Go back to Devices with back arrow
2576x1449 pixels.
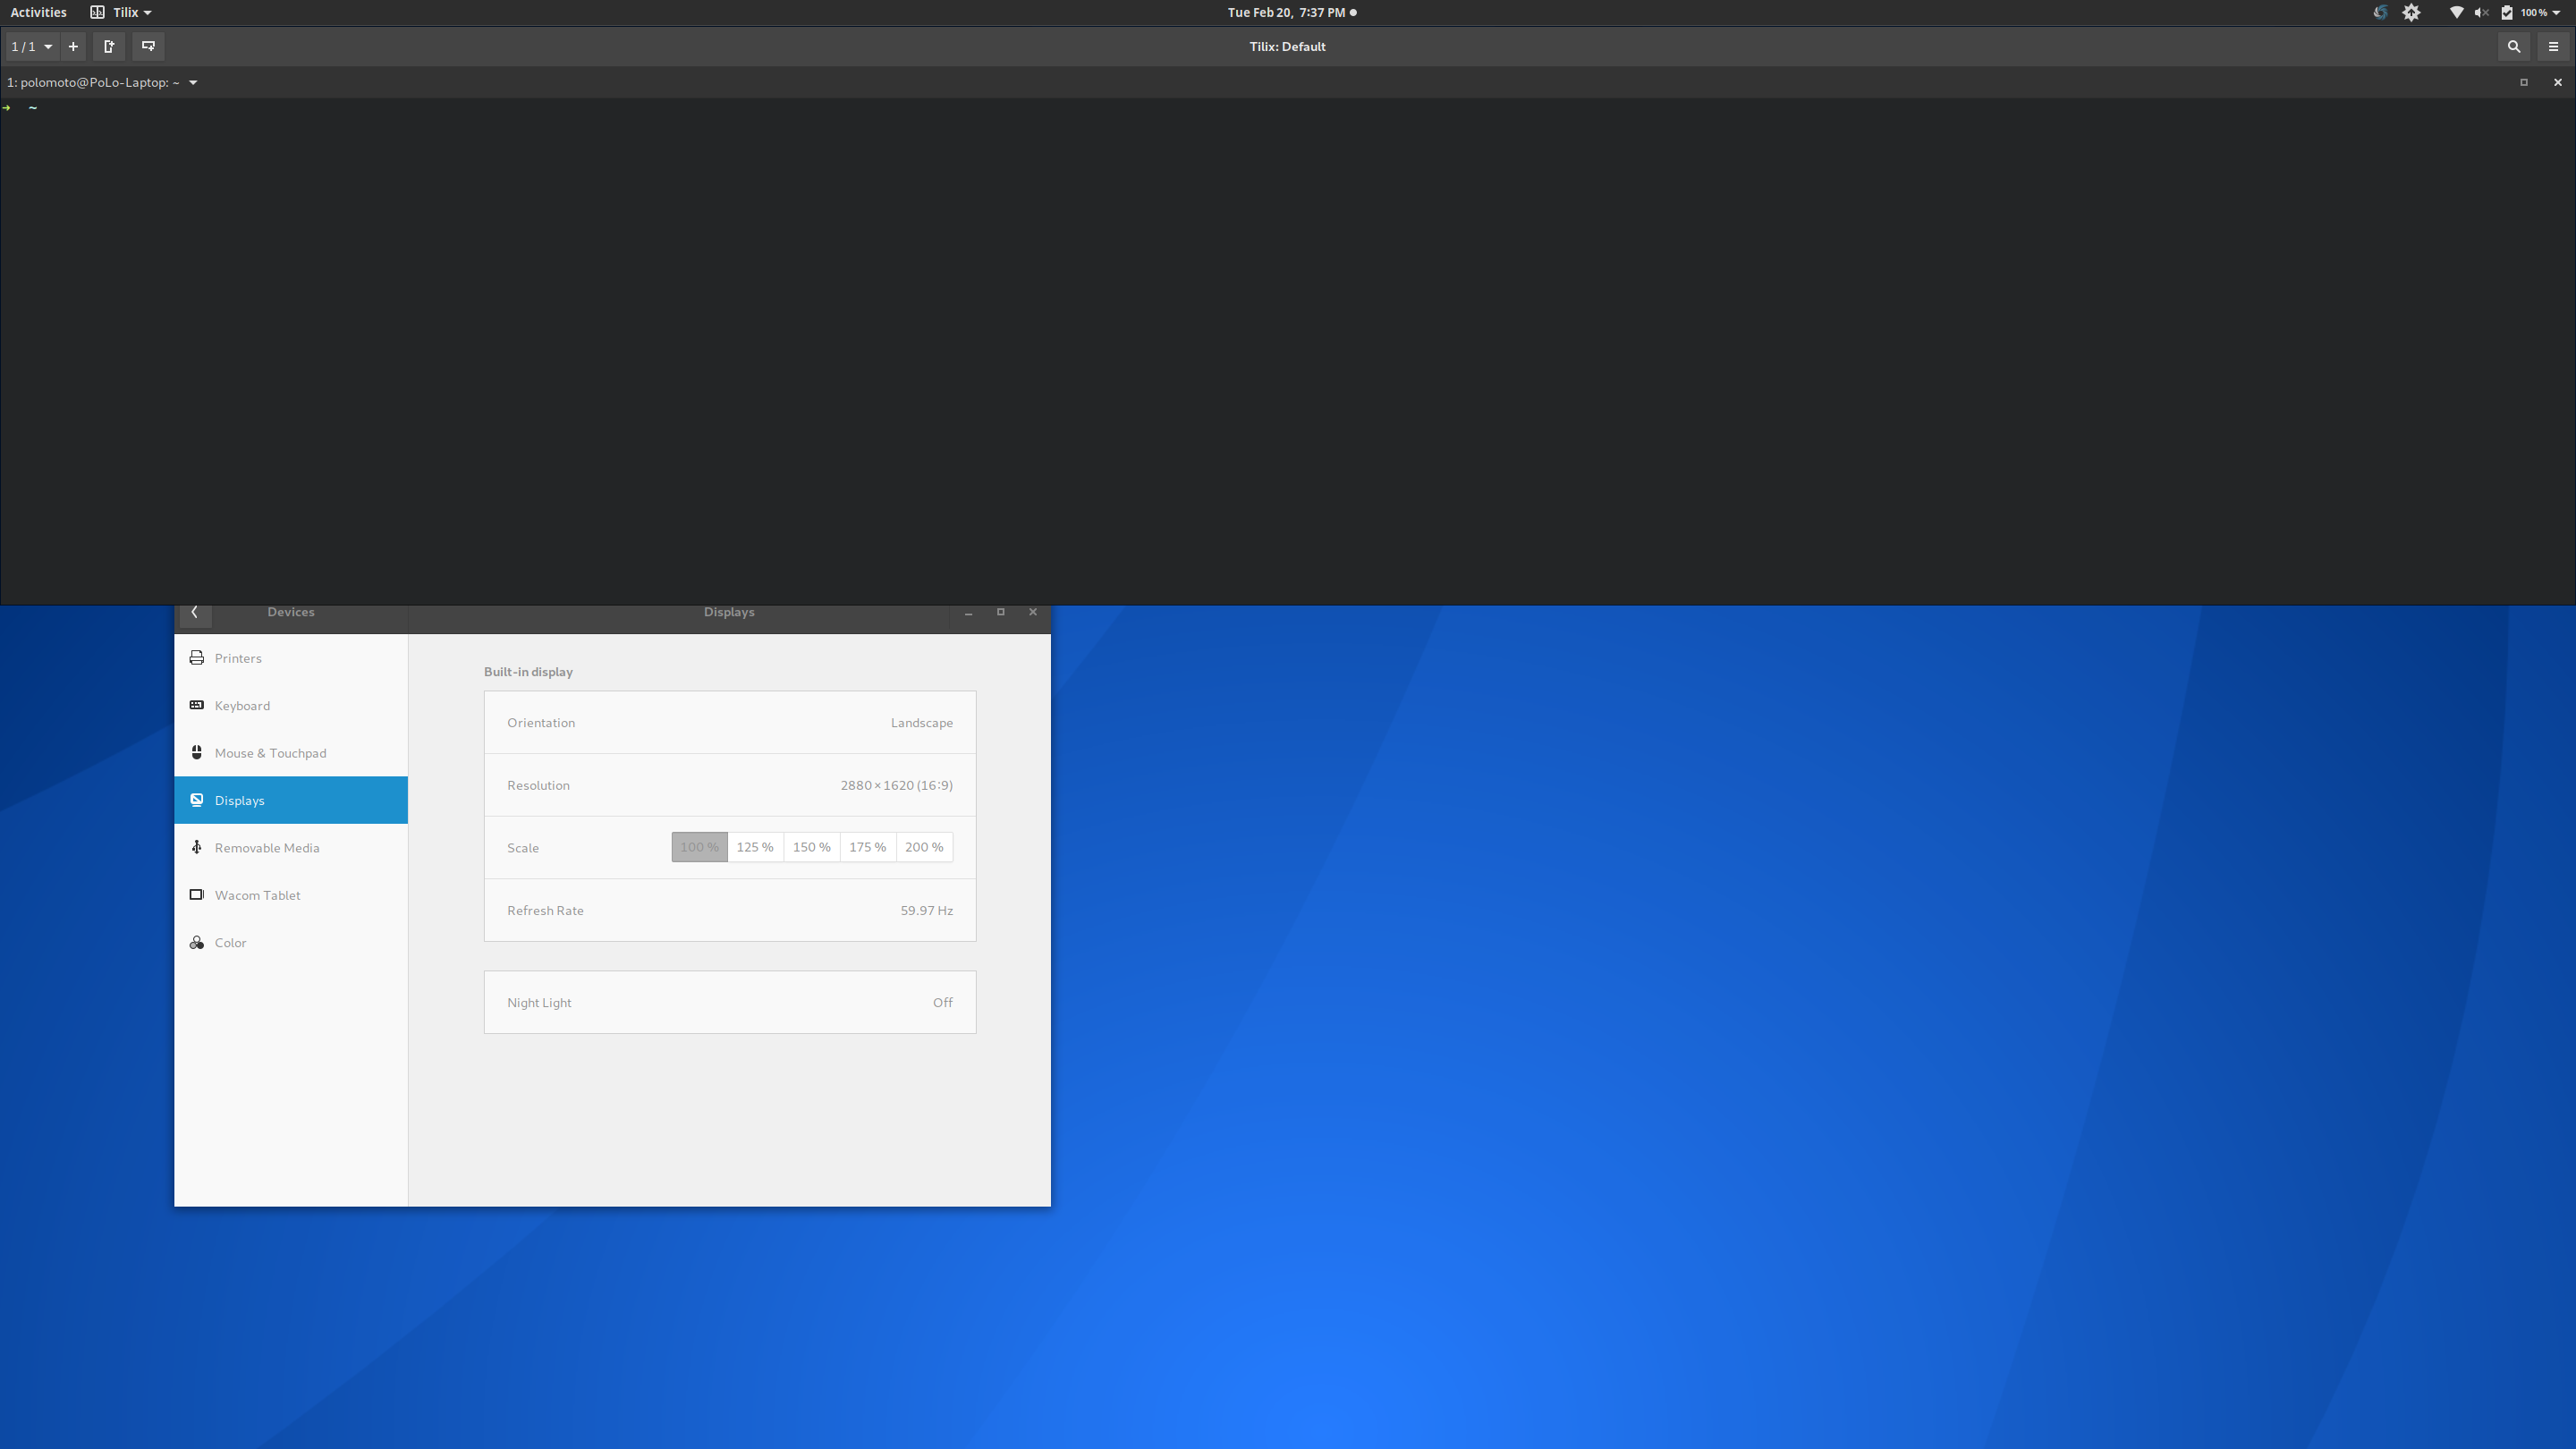195,612
